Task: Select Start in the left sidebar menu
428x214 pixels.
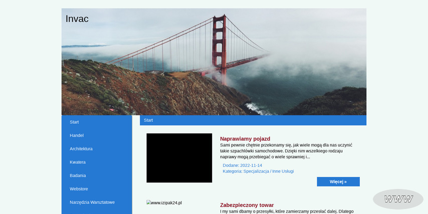Action: pos(74,122)
